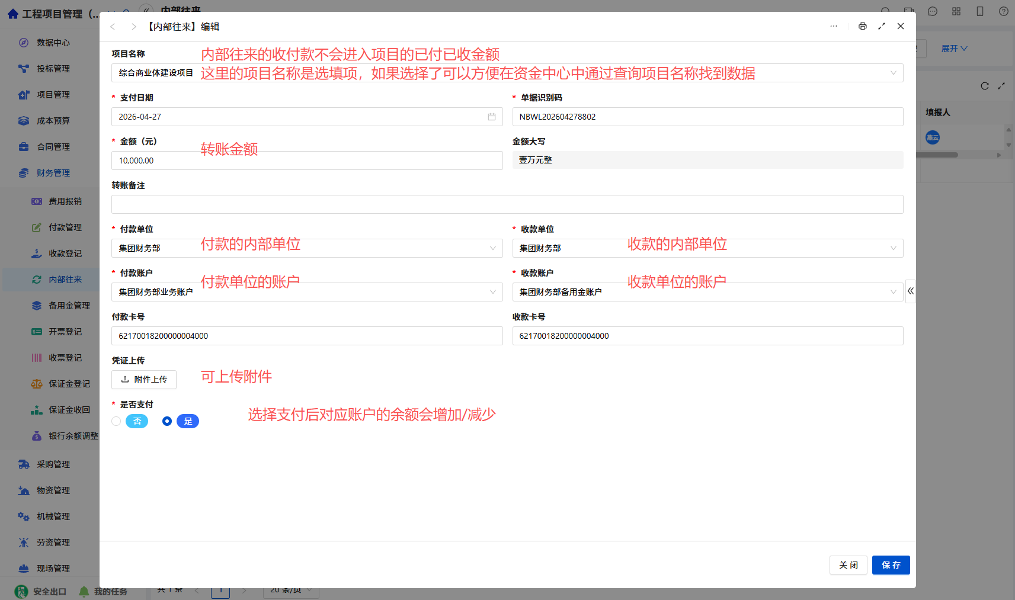The width and height of the screenshot is (1015, 600).
Task: Click the 数据中心 sidebar icon
Action: click(24, 43)
